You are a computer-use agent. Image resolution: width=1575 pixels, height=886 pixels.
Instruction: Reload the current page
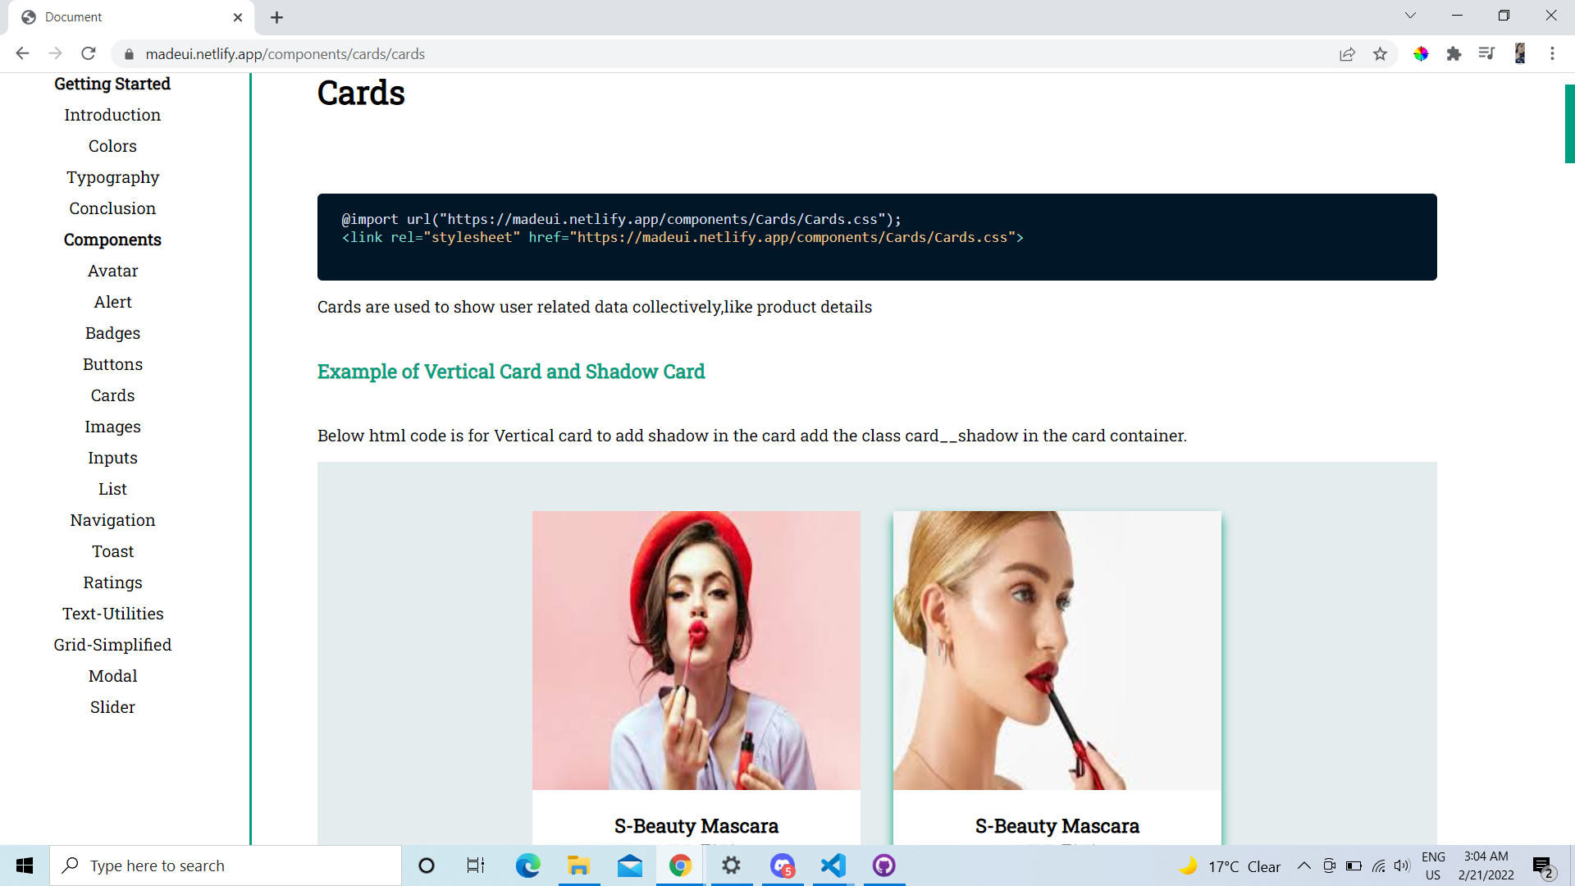89,54
